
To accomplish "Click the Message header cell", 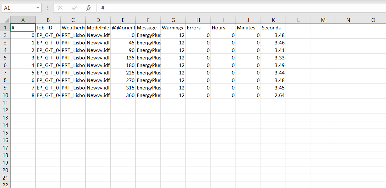I will tap(148, 28).
